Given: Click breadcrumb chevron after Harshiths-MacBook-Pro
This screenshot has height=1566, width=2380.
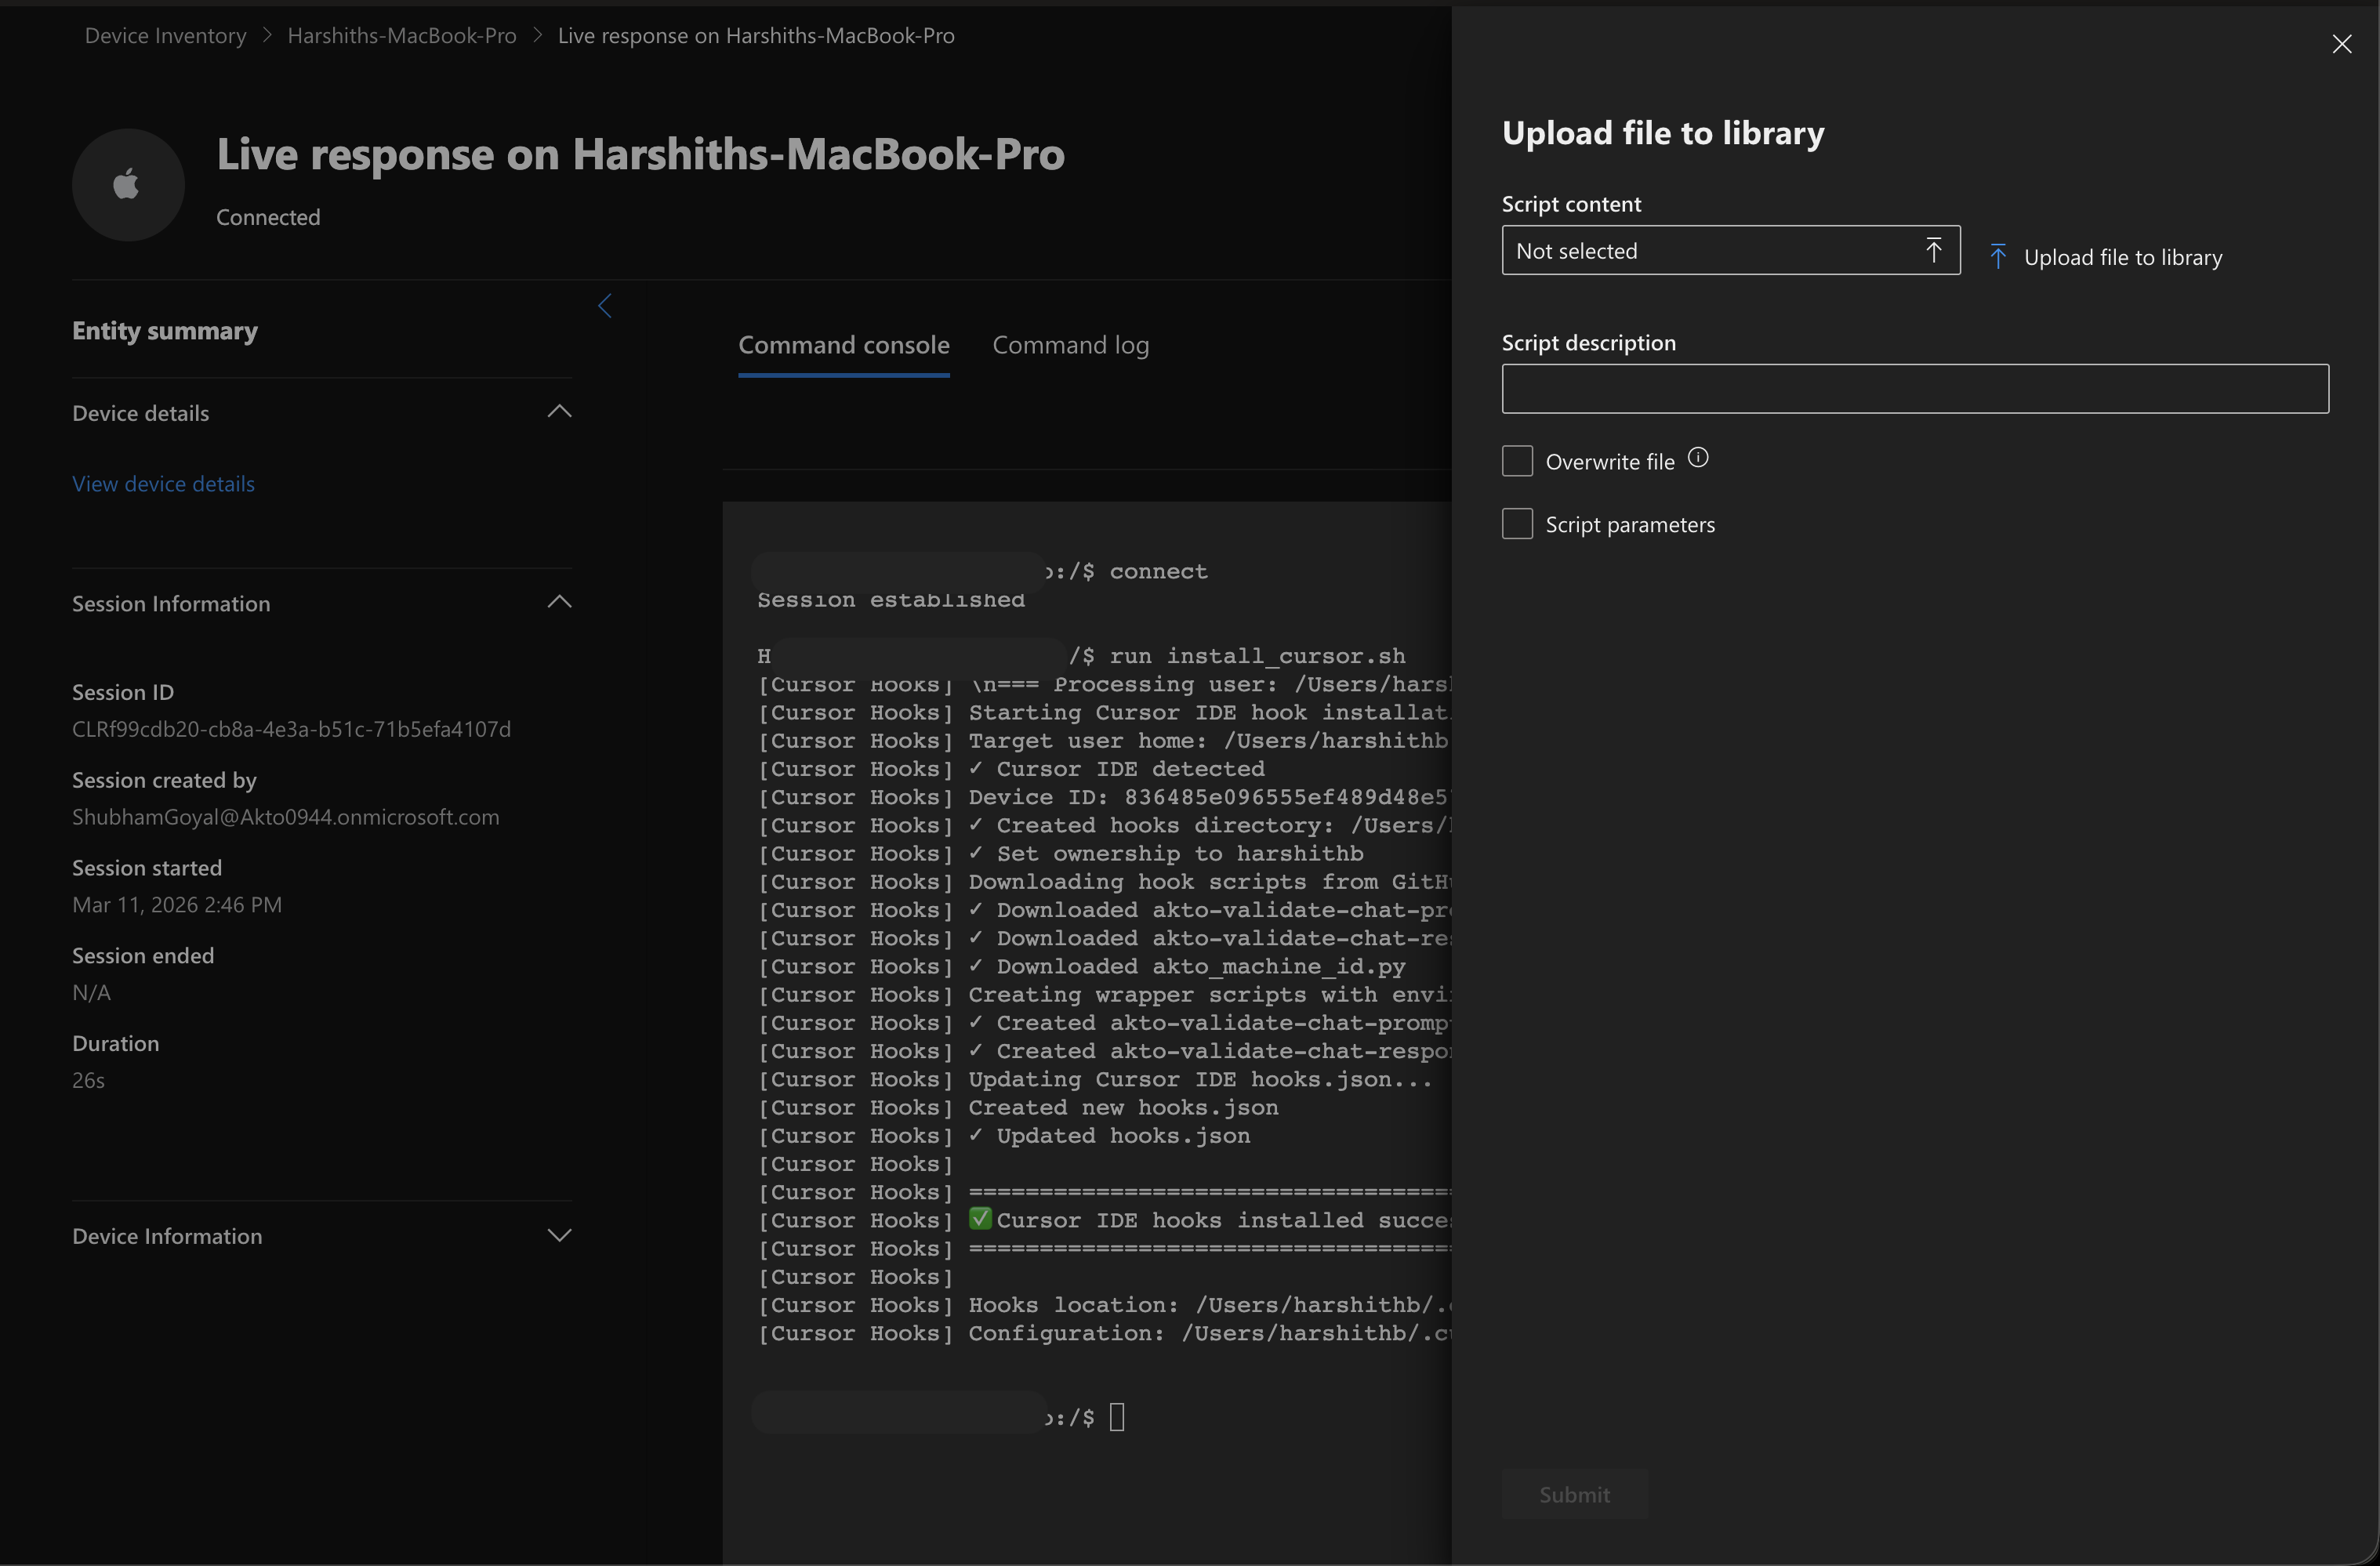Looking at the screenshot, I should pos(538,36).
